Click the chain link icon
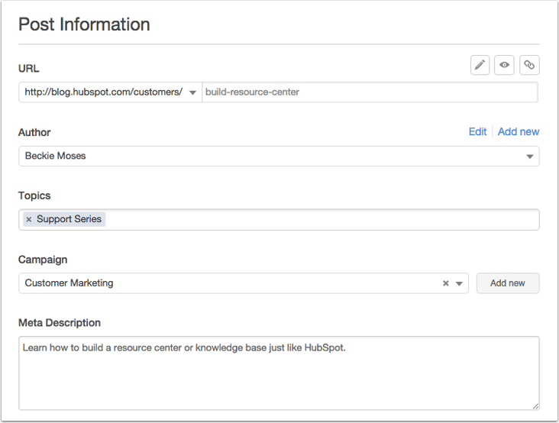 (529, 66)
